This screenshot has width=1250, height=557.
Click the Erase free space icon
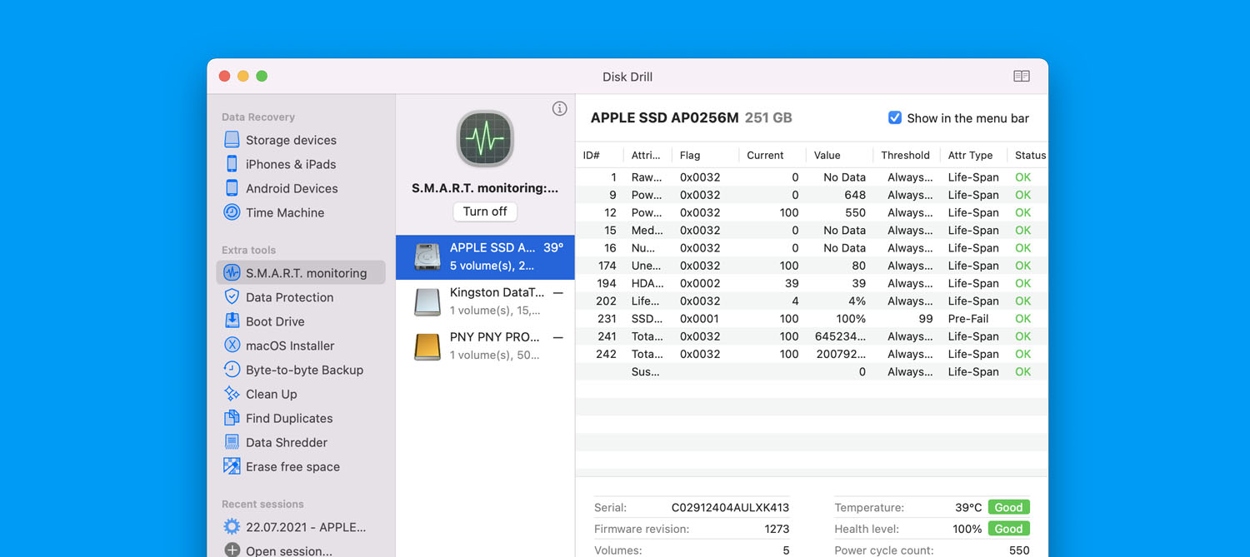232,466
